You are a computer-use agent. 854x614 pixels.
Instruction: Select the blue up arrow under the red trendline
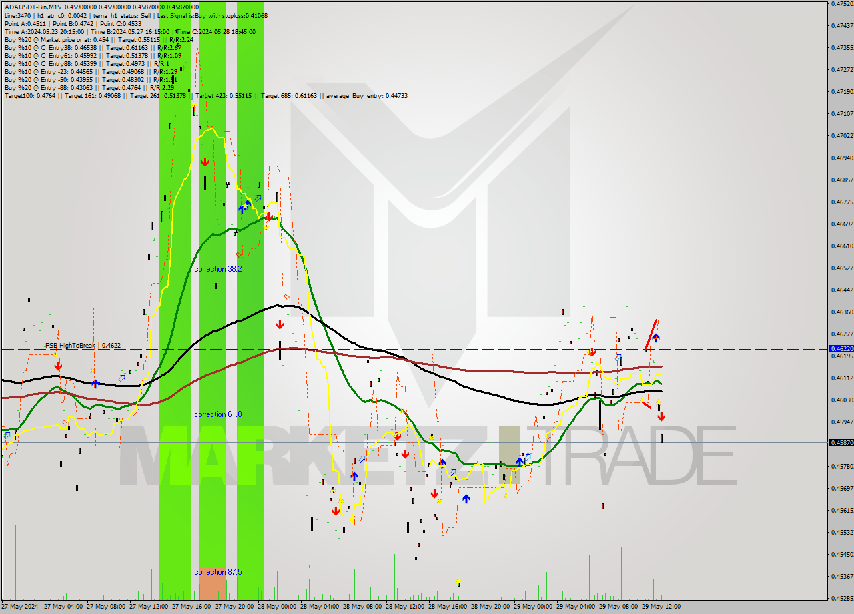point(656,338)
